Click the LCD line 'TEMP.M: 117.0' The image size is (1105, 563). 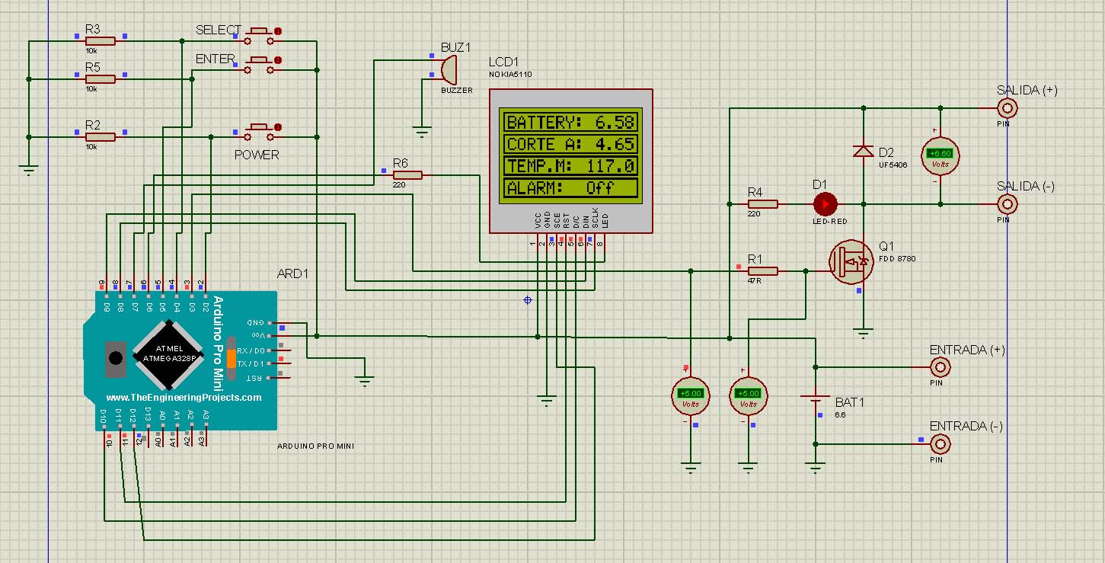click(570, 166)
